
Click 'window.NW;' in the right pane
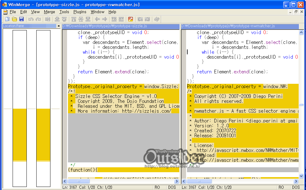pyautogui.click(x=275, y=86)
